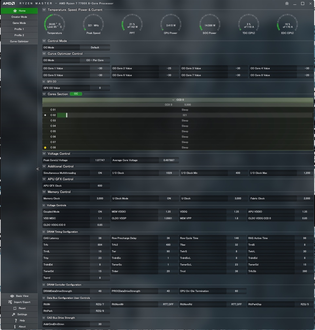Click the APU GFX Clock value 600
The width and height of the screenshot is (315, 330).
point(100,186)
